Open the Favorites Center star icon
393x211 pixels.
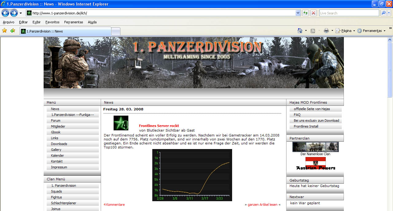[x=5, y=31]
